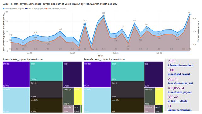
Task: Click the 8.3 data label
Action: coord(35,33)
